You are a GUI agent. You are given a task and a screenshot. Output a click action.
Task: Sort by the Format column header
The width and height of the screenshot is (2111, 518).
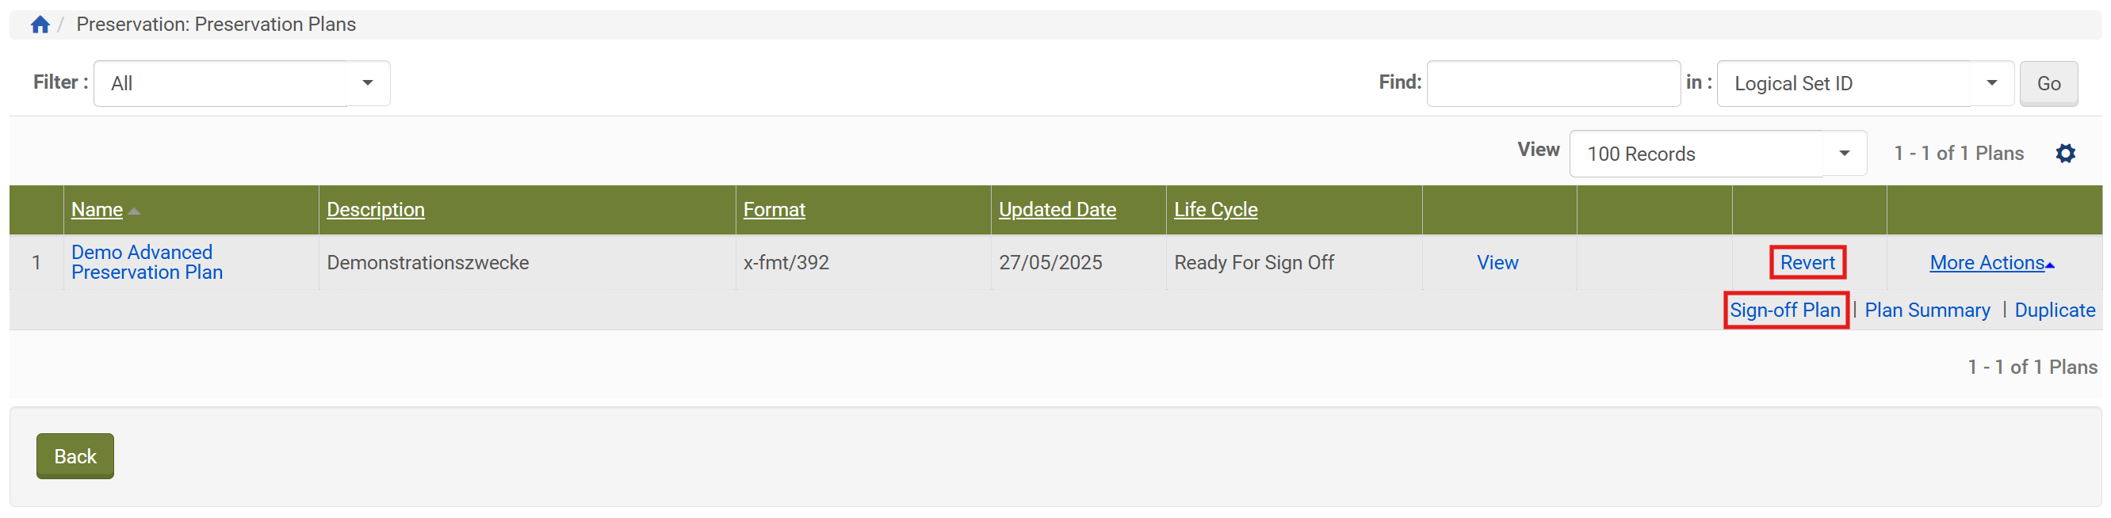pos(774,209)
